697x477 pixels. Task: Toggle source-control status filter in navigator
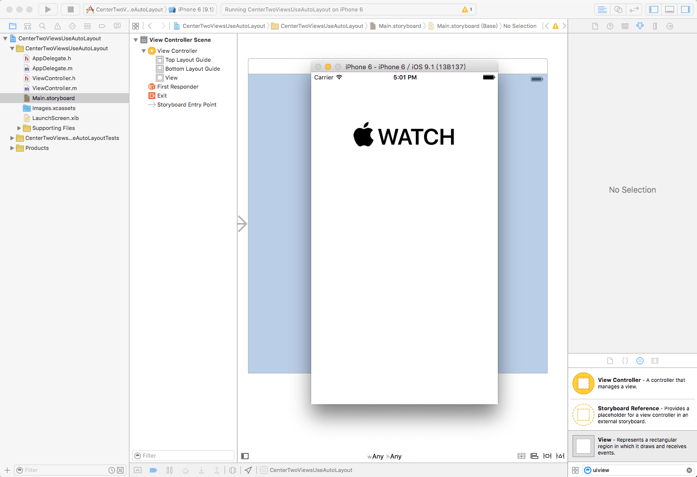click(120, 470)
